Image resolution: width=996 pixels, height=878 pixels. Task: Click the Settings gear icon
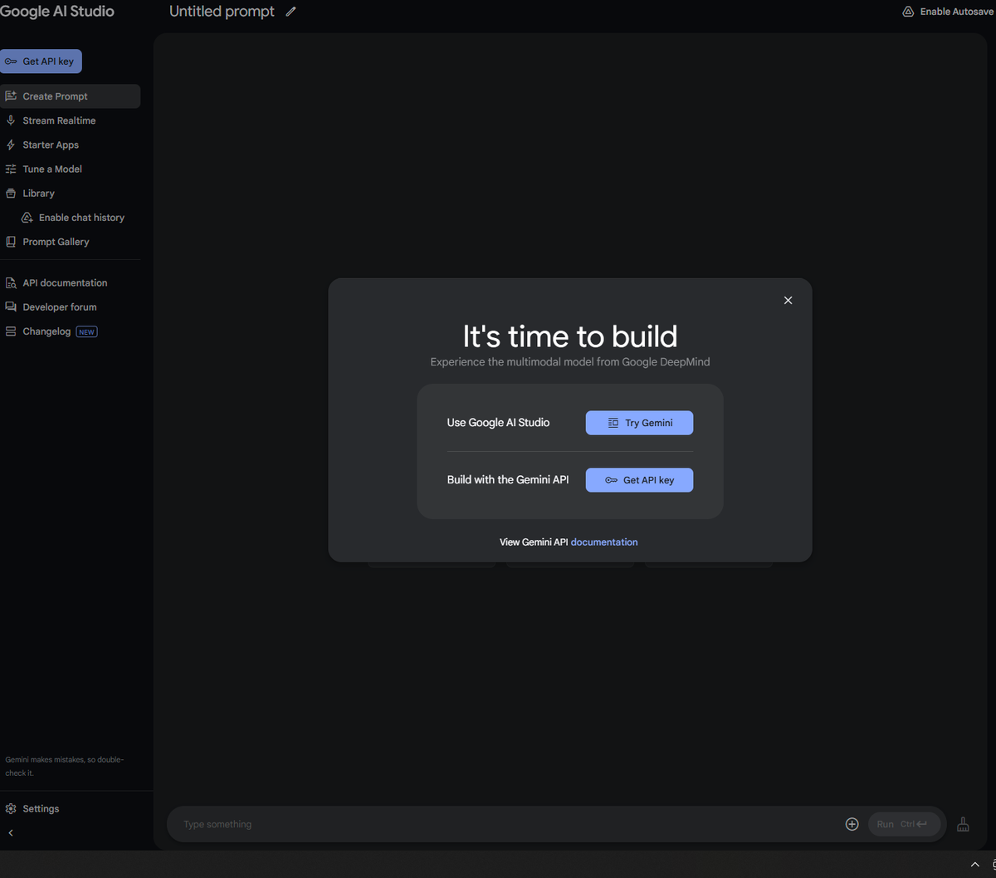(x=11, y=808)
